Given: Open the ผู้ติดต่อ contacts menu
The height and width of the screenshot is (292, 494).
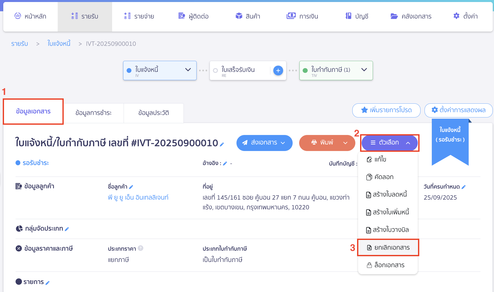Looking at the screenshot, I should point(193,16).
